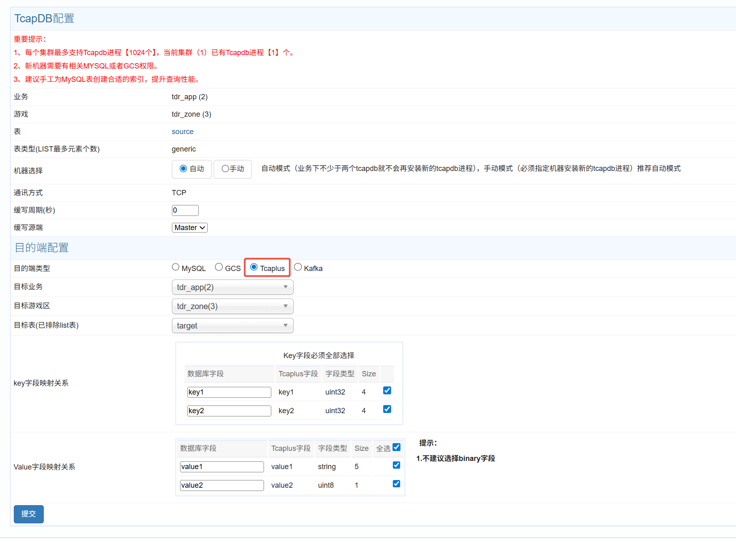Click the 缓写周期(秒) input field
This screenshot has height=542, width=736.
point(185,210)
